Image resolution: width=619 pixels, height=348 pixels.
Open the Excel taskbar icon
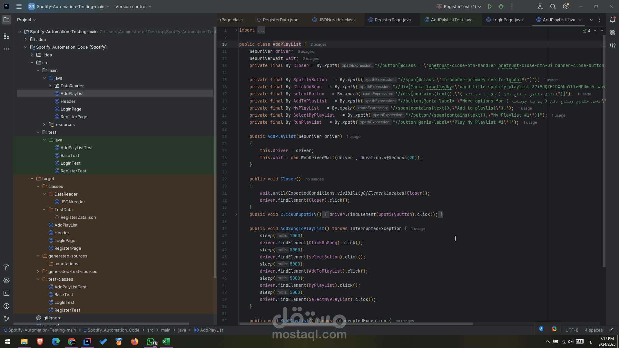(166, 342)
